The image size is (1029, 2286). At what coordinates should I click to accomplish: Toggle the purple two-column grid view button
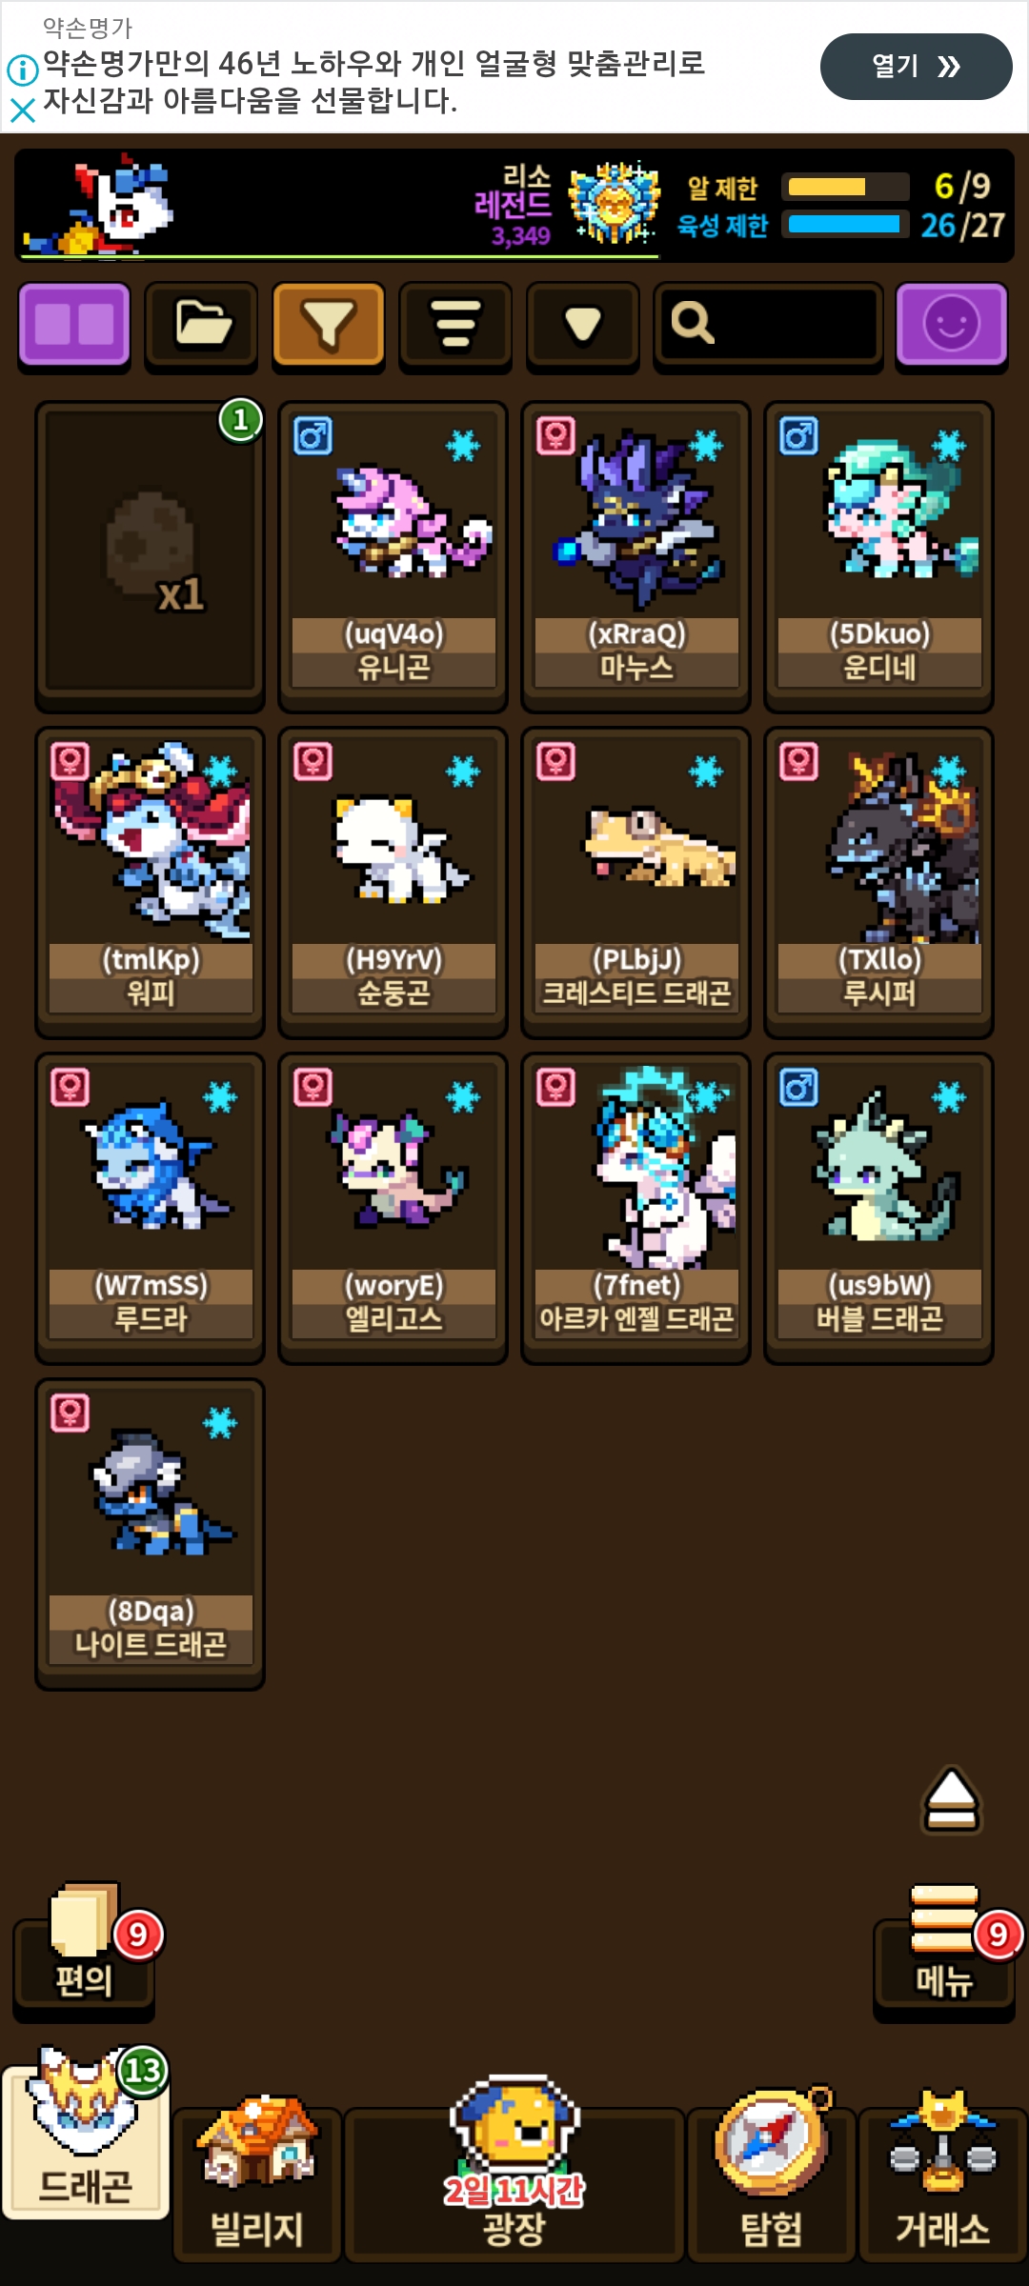74,324
